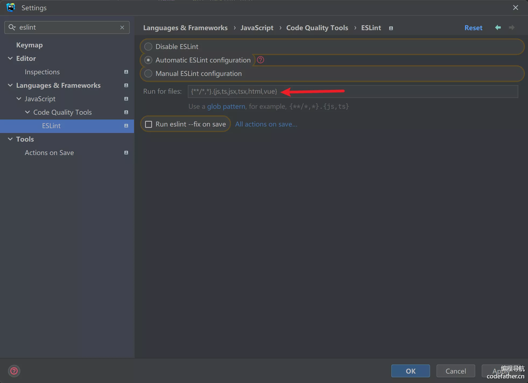Click Code Quality Tools in breadcrumb
528x383 pixels.
coord(317,28)
